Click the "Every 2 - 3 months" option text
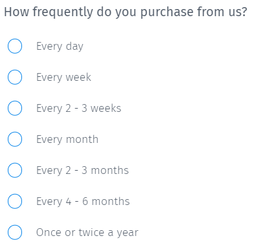This screenshot has height=247, width=257. point(82,170)
